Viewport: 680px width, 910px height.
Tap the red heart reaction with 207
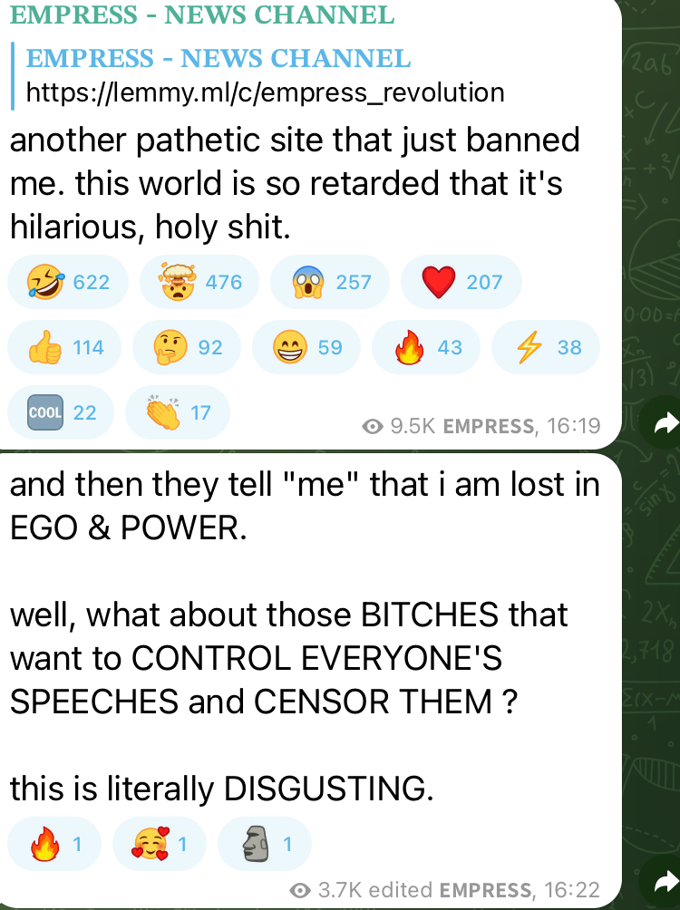pyautogui.click(x=461, y=282)
